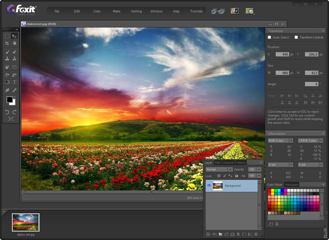Select the Brush tool
Image resolution: width=329 pixels, height=240 pixels.
7,51
